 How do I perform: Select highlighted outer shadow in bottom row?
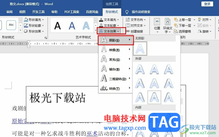(x=154, y=97)
